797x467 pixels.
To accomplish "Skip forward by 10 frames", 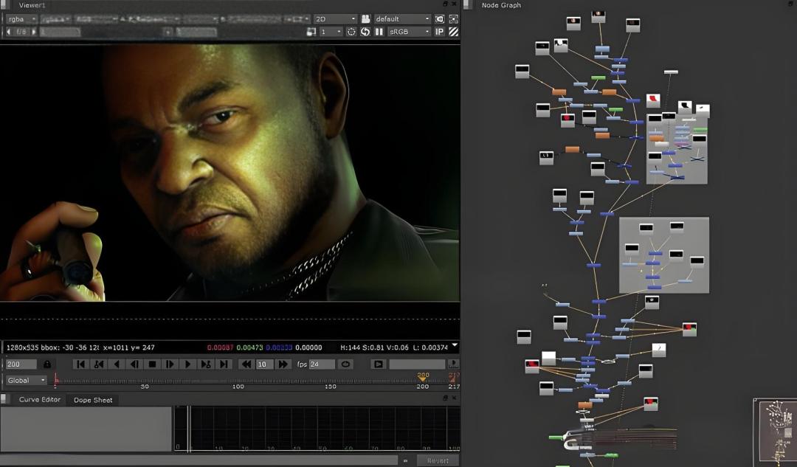I will [283, 364].
